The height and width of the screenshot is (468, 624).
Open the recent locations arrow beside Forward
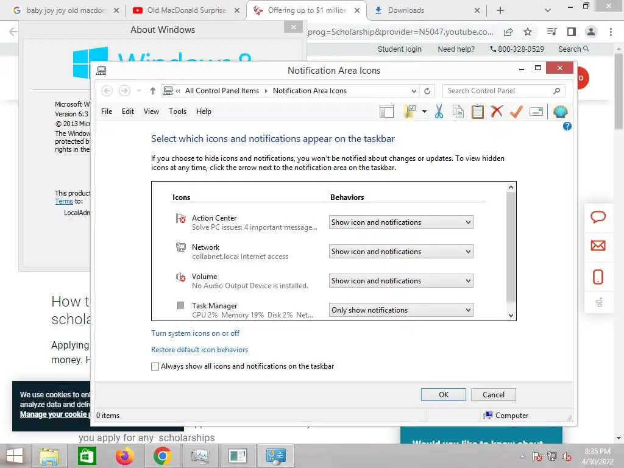click(x=139, y=91)
